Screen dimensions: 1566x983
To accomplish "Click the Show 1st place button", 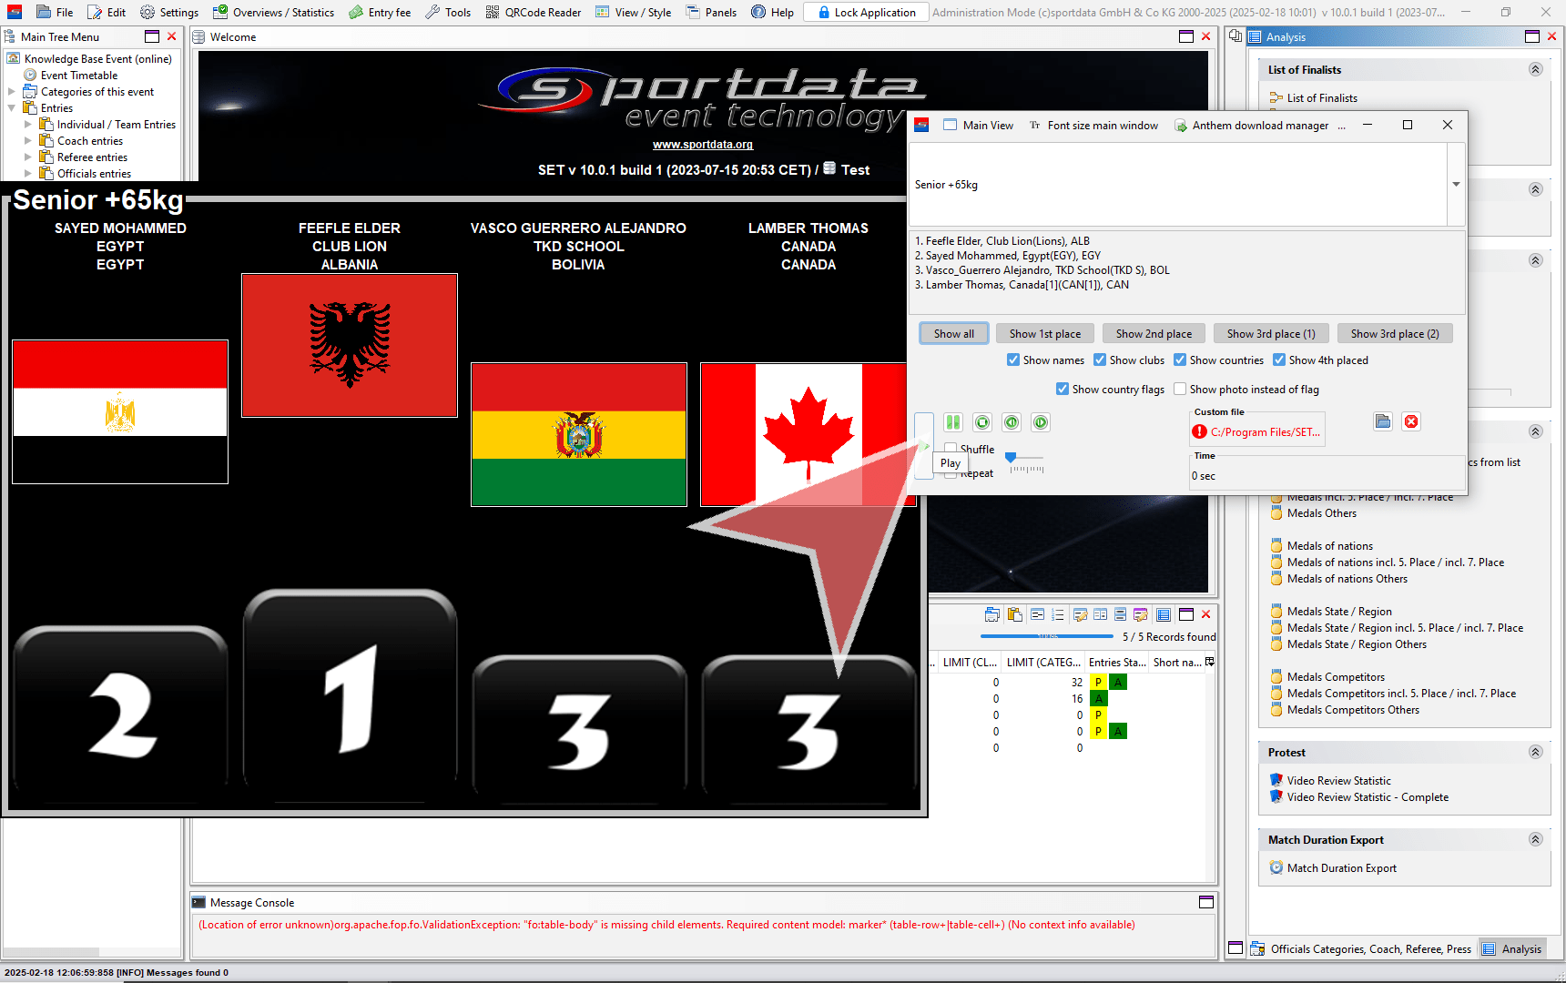I will [x=1044, y=334].
